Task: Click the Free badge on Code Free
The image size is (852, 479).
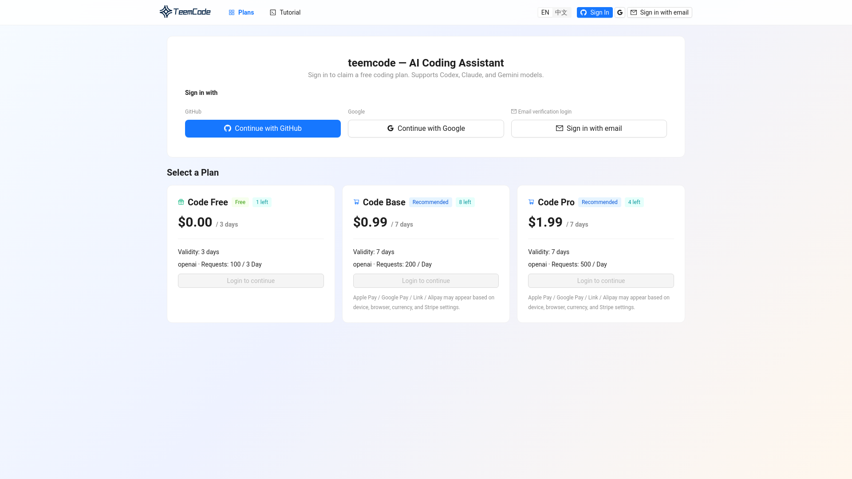Action: click(x=240, y=202)
